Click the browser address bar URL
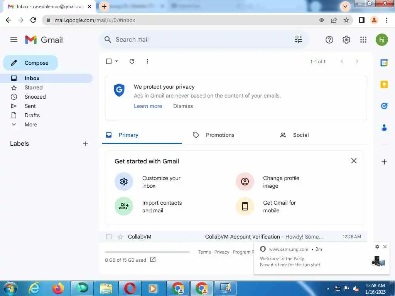This screenshot has width=395, height=296. click(x=95, y=20)
